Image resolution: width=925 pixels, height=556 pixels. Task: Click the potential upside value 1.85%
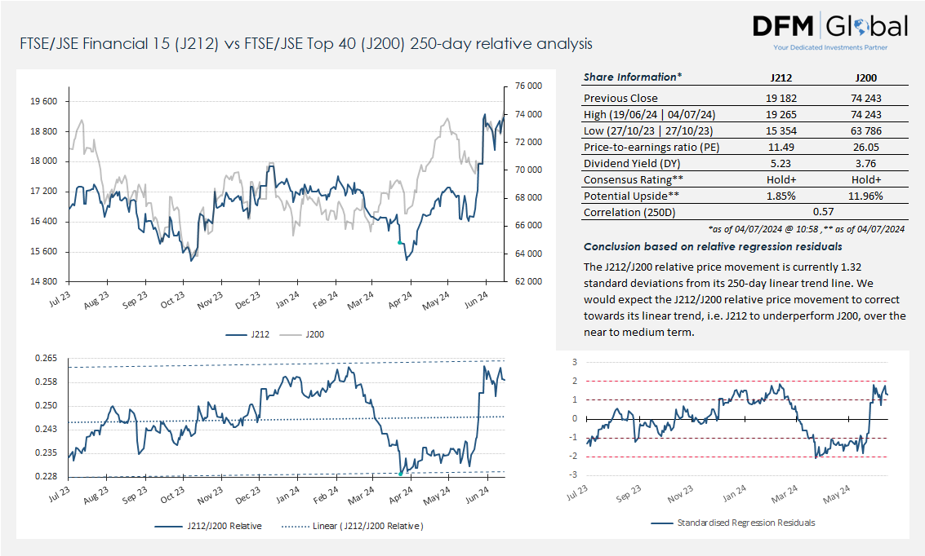tap(781, 196)
